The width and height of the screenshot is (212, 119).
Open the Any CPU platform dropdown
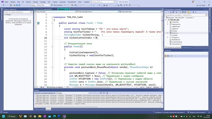point(44,5)
